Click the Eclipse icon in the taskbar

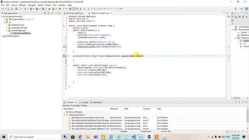[x=149, y=137]
